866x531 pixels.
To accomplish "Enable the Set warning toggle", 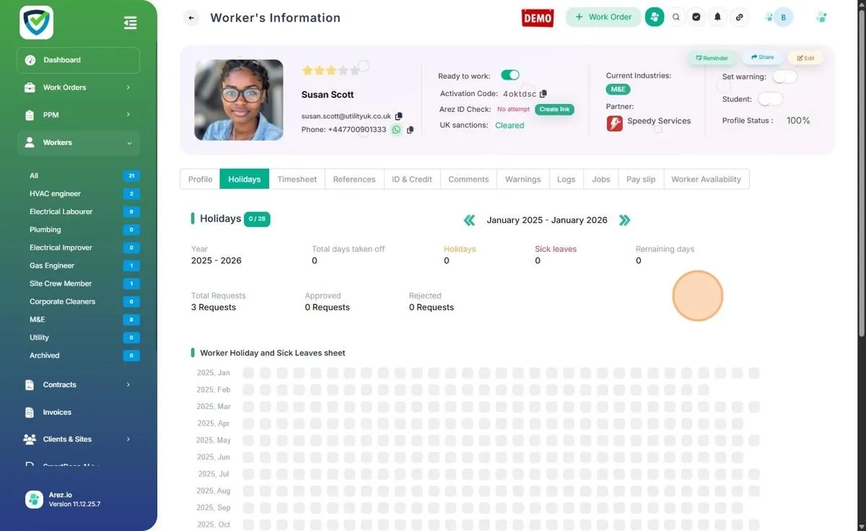I will [784, 76].
